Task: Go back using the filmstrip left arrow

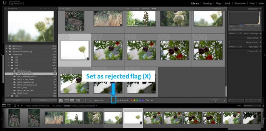Action: [18, 105]
